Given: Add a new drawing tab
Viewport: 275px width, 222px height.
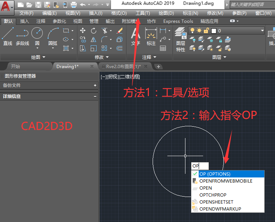Looking at the screenshot, I should point(159,67).
